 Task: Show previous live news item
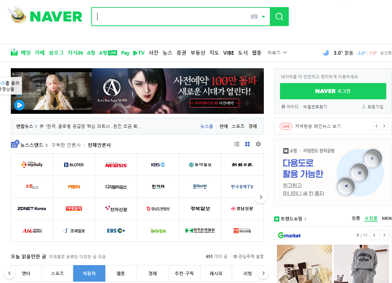(x=376, y=126)
